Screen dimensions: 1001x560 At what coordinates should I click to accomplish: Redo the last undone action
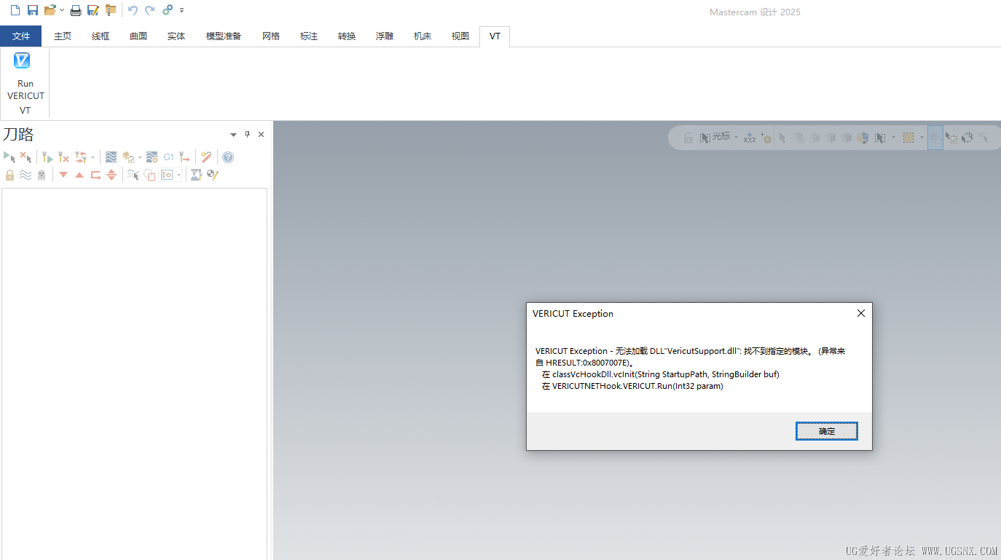pos(150,10)
